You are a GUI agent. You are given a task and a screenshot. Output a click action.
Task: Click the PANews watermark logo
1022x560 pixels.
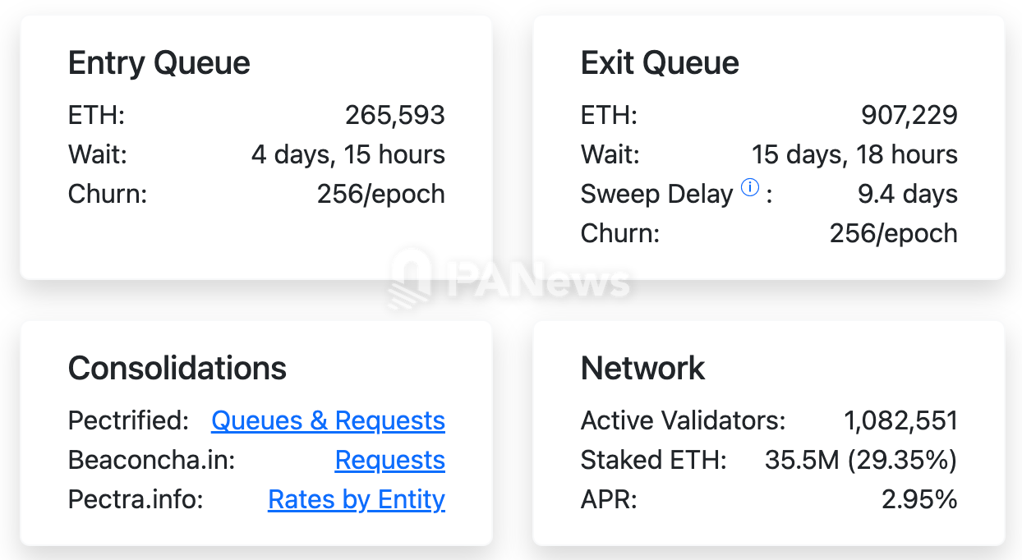509,280
